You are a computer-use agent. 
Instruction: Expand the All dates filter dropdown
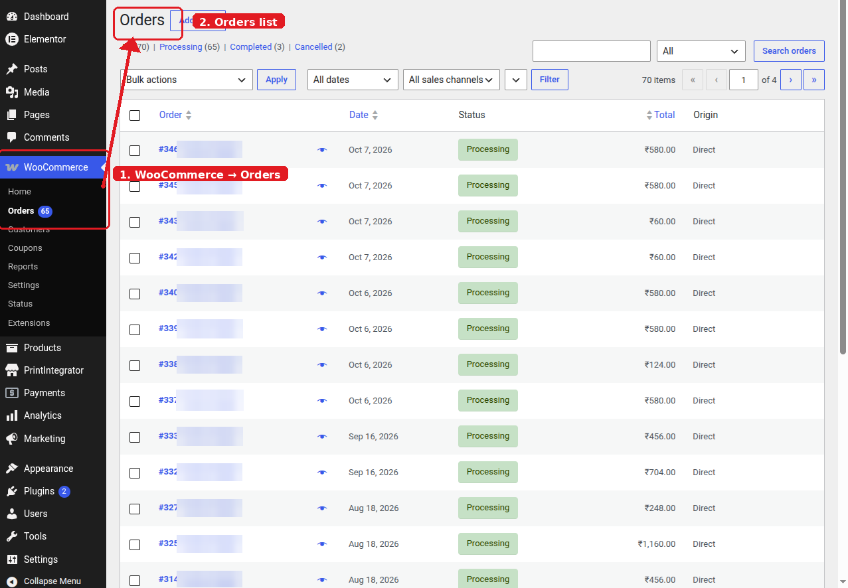[353, 80]
